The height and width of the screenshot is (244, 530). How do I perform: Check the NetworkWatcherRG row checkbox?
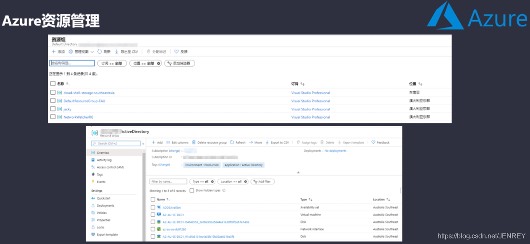(53, 117)
